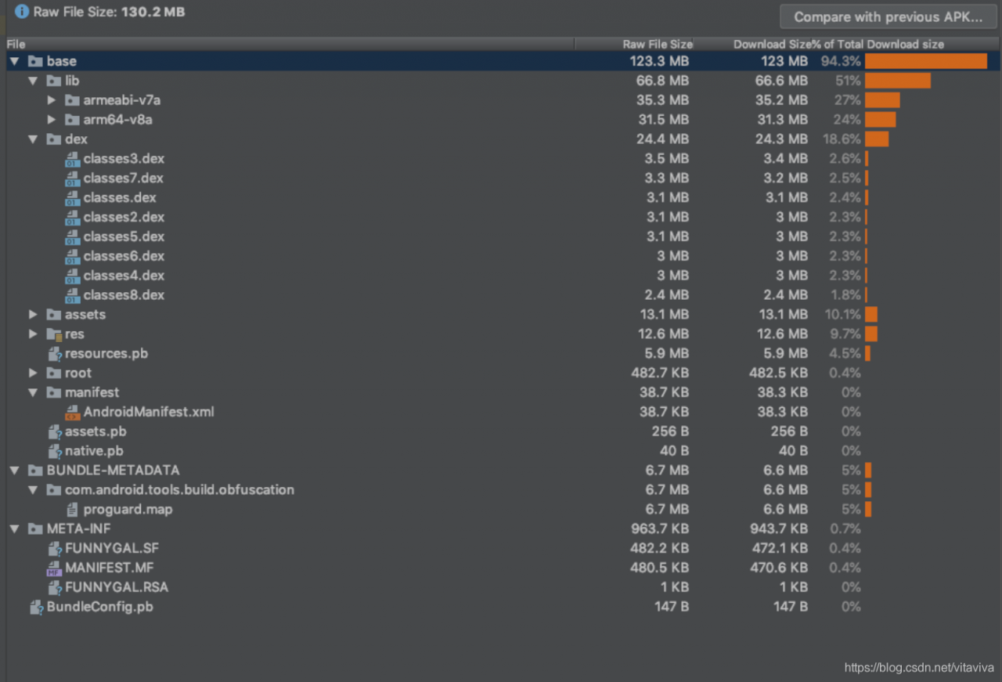Click the classes8.dex file icon

click(72, 295)
